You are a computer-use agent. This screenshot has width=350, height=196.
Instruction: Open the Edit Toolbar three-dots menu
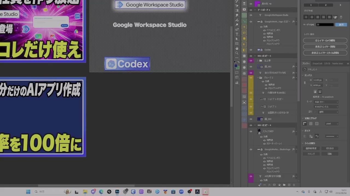[x=237, y=58]
